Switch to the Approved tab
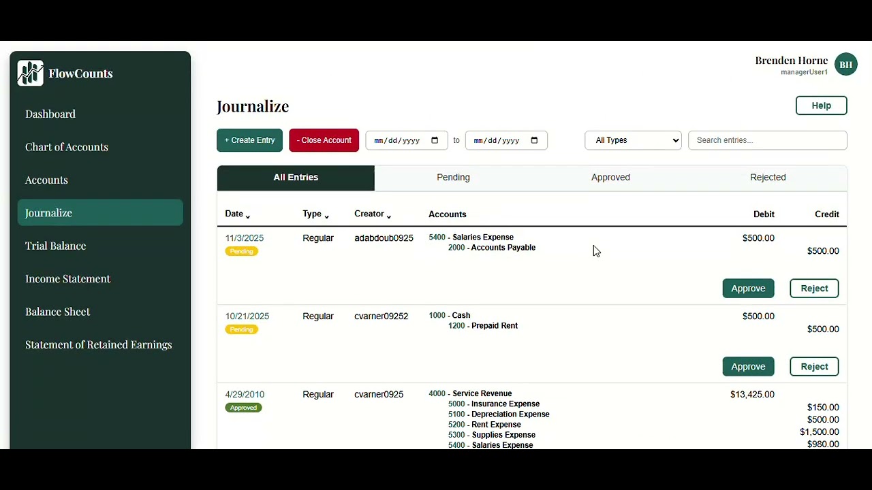The height and width of the screenshot is (490, 872). [x=610, y=178]
